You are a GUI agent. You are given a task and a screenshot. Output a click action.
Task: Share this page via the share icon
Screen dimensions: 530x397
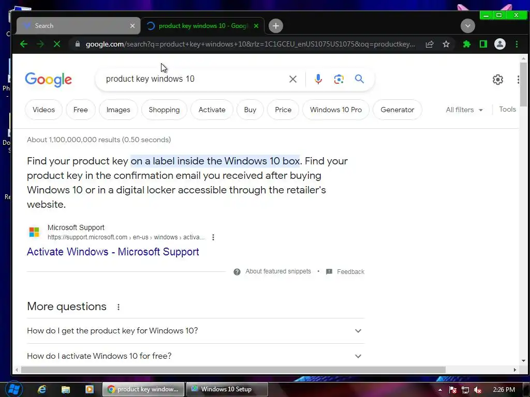[430, 44]
